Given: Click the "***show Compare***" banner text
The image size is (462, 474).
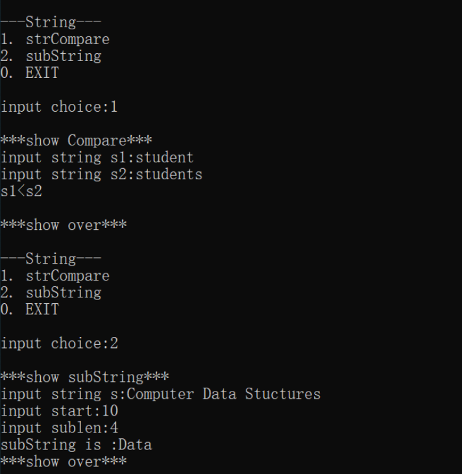Looking at the screenshot, I should tap(67, 140).
